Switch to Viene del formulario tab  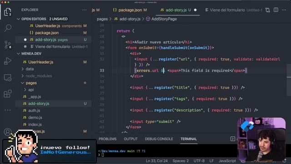point(234,10)
